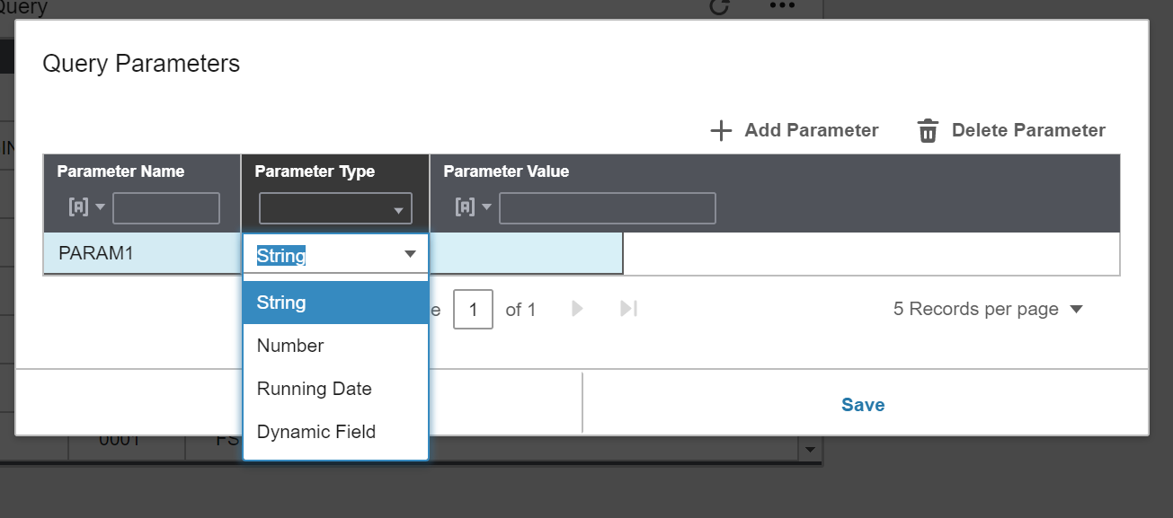1173x518 pixels.
Task: Click the Add Parameter label
Action: pos(810,130)
